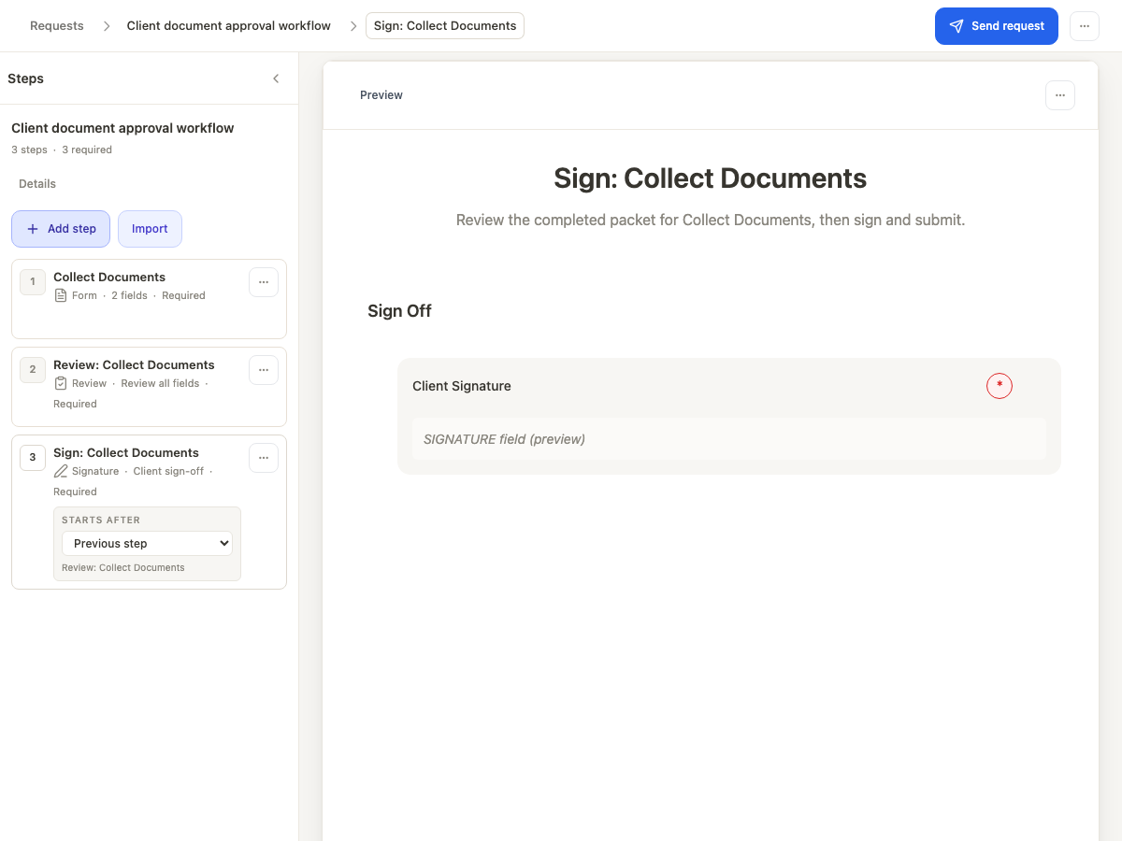The height and width of the screenshot is (841, 1122).
Task: Click Sign: Collect Documents breadcrumb chip
Action: tap(445, 26)
